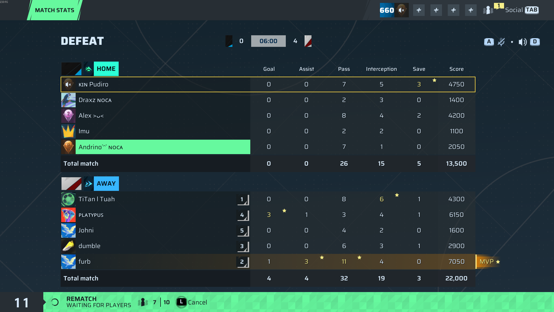The width and height of the screenshot is (554, 312).
Task: Select the KIN Pudiro player name
Action: pos(94,84)
